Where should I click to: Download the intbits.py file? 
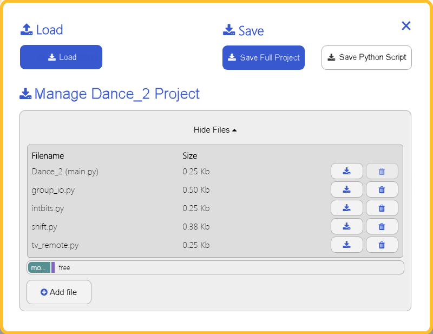click(346, 208)
